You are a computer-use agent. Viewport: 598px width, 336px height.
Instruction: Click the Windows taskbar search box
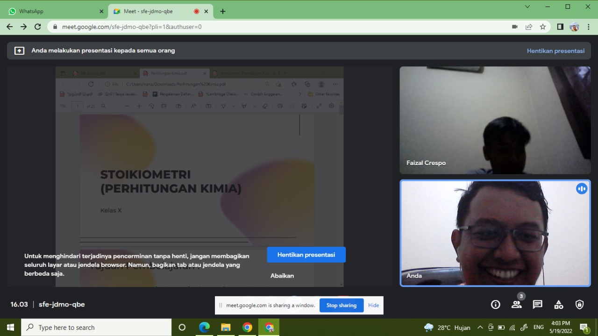tap(96, 328)
